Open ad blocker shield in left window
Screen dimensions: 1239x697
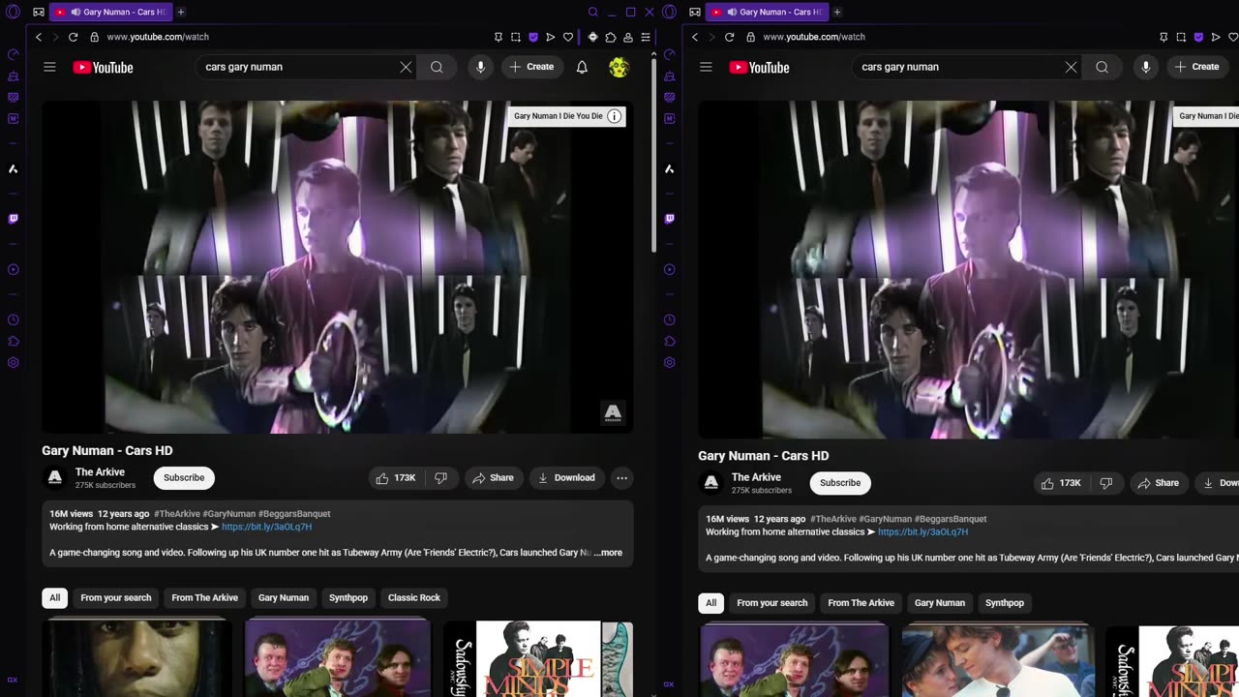click(x=532, y=37)
